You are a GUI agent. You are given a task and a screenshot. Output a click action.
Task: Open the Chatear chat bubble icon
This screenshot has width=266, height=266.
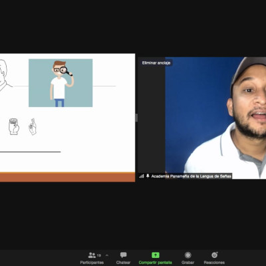click(x=123, y=255)
